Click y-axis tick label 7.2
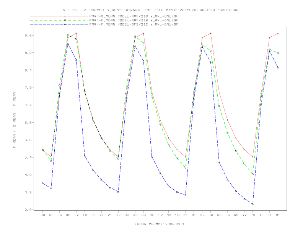303x234 pixels. (28, 105)
